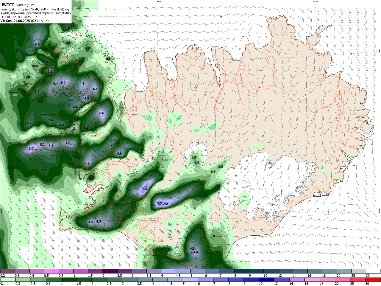
Task: Click the 2.6 value label
Action: click(x=51, y=120)
